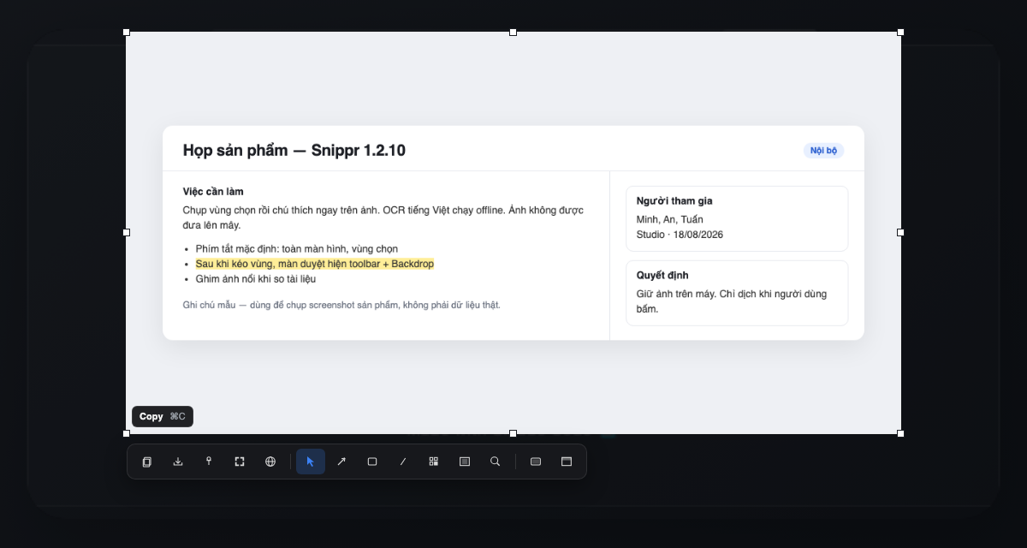Select the pixelate mosaic tool

coord(434,462)
